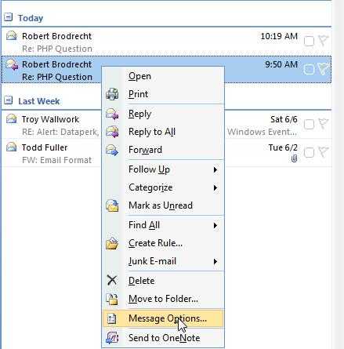The height and width of the screenshot is (349, 344).
Task: Click the Reply to All icon
Action: [x=112, y=132]
